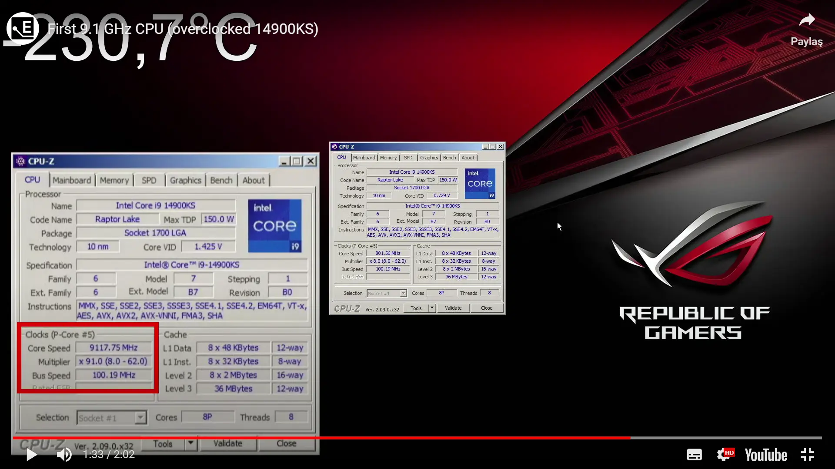Open video on YouTube logo

point(766,455)
